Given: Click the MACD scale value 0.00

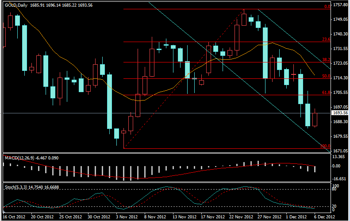Looking at the screenshot, I should [x=336, y=166].
